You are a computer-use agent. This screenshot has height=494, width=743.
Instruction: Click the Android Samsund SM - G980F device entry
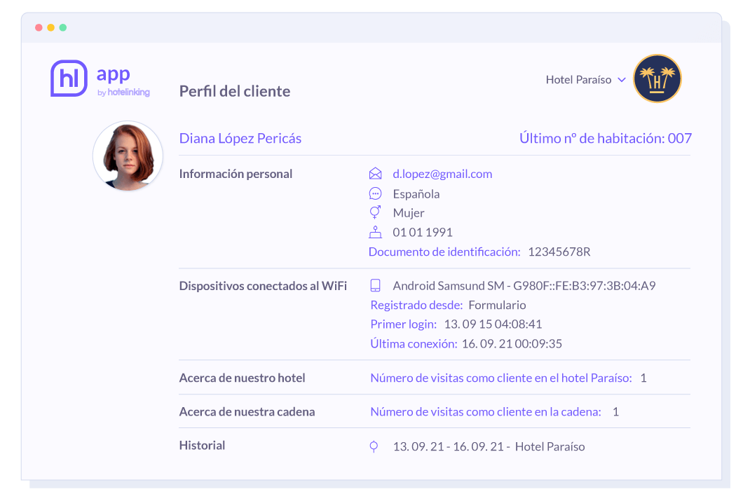click(524, 286)
